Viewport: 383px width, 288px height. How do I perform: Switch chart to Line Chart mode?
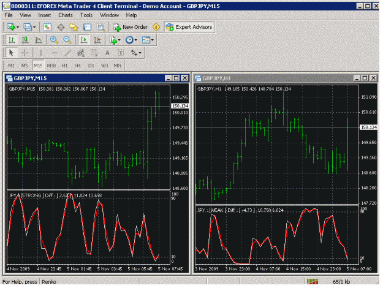(38, 40)
